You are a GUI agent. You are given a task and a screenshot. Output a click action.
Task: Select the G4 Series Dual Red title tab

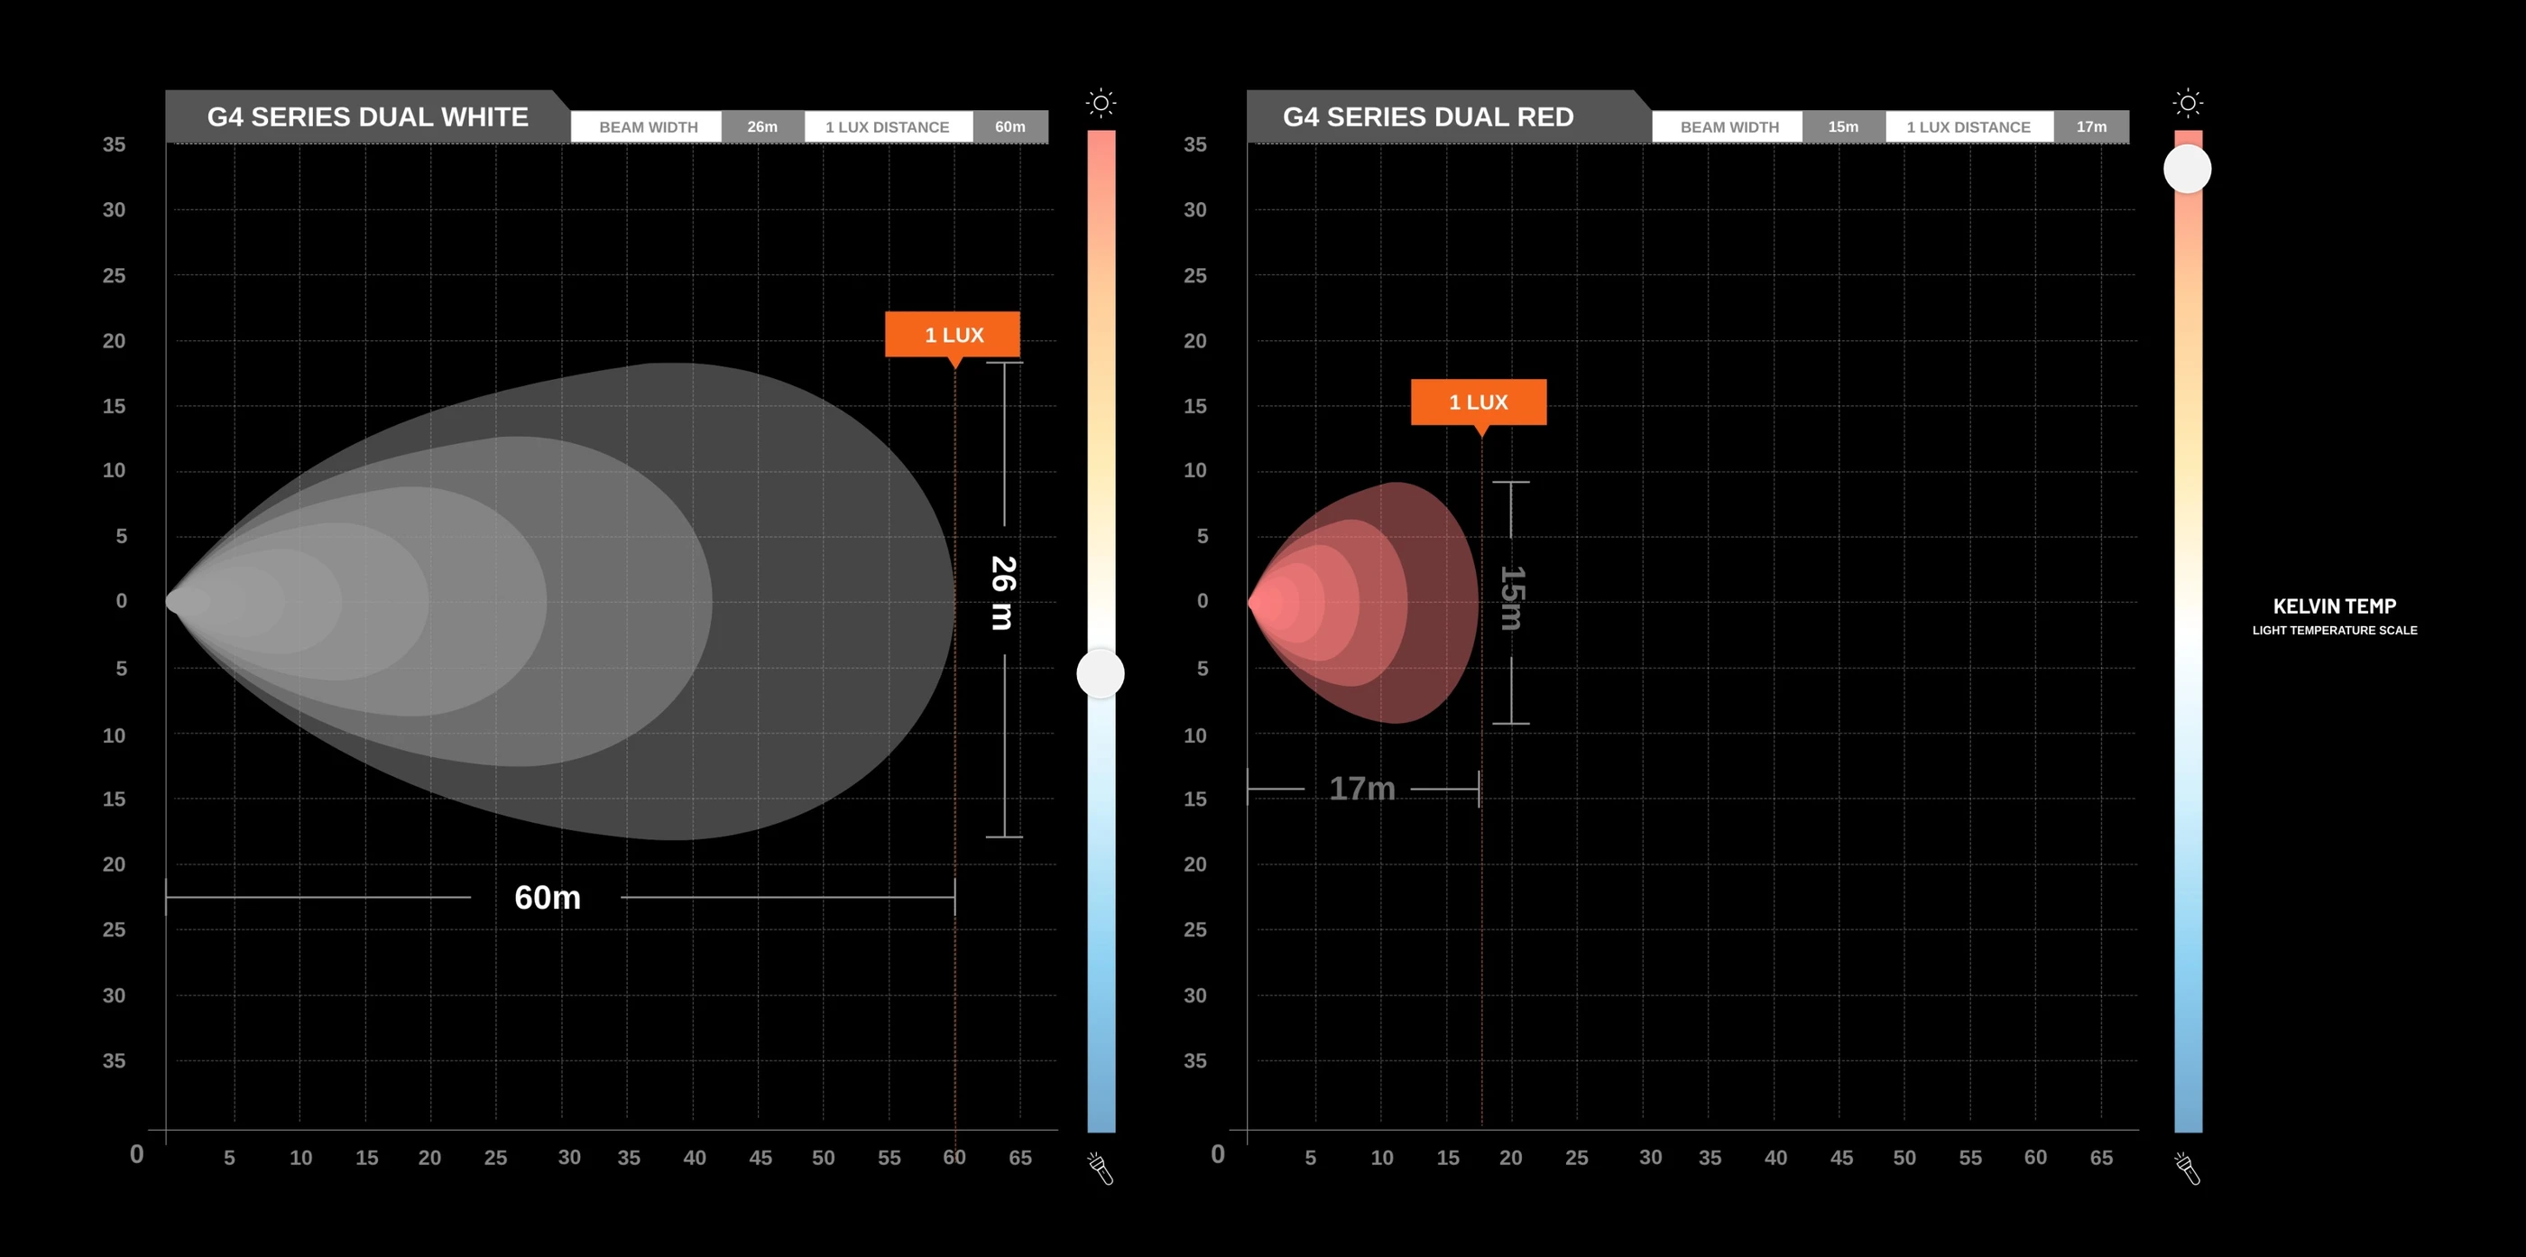click(x=1428, y=116)
